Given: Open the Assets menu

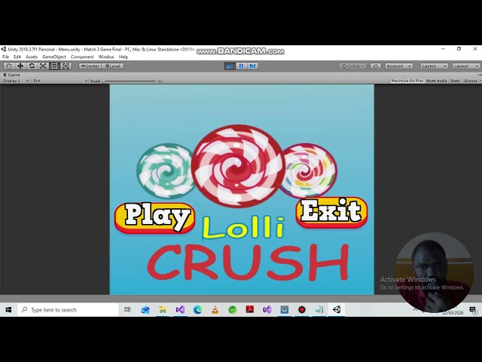Looking at the screenshot, I should (x=32, y=57).
